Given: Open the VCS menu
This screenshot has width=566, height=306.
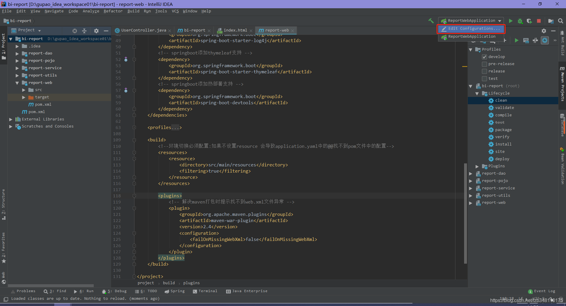Looking at the screenshot, I should [175, 11].
